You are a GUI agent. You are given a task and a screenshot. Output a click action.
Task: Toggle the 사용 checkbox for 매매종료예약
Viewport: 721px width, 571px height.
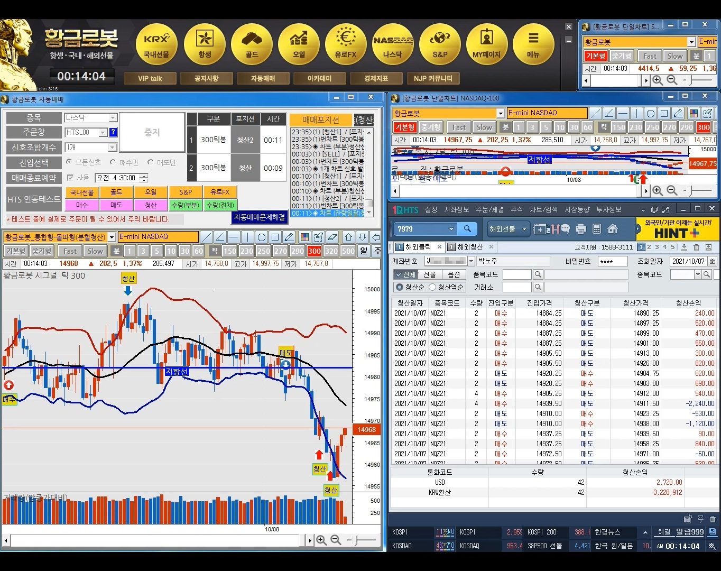pos(70,178)
